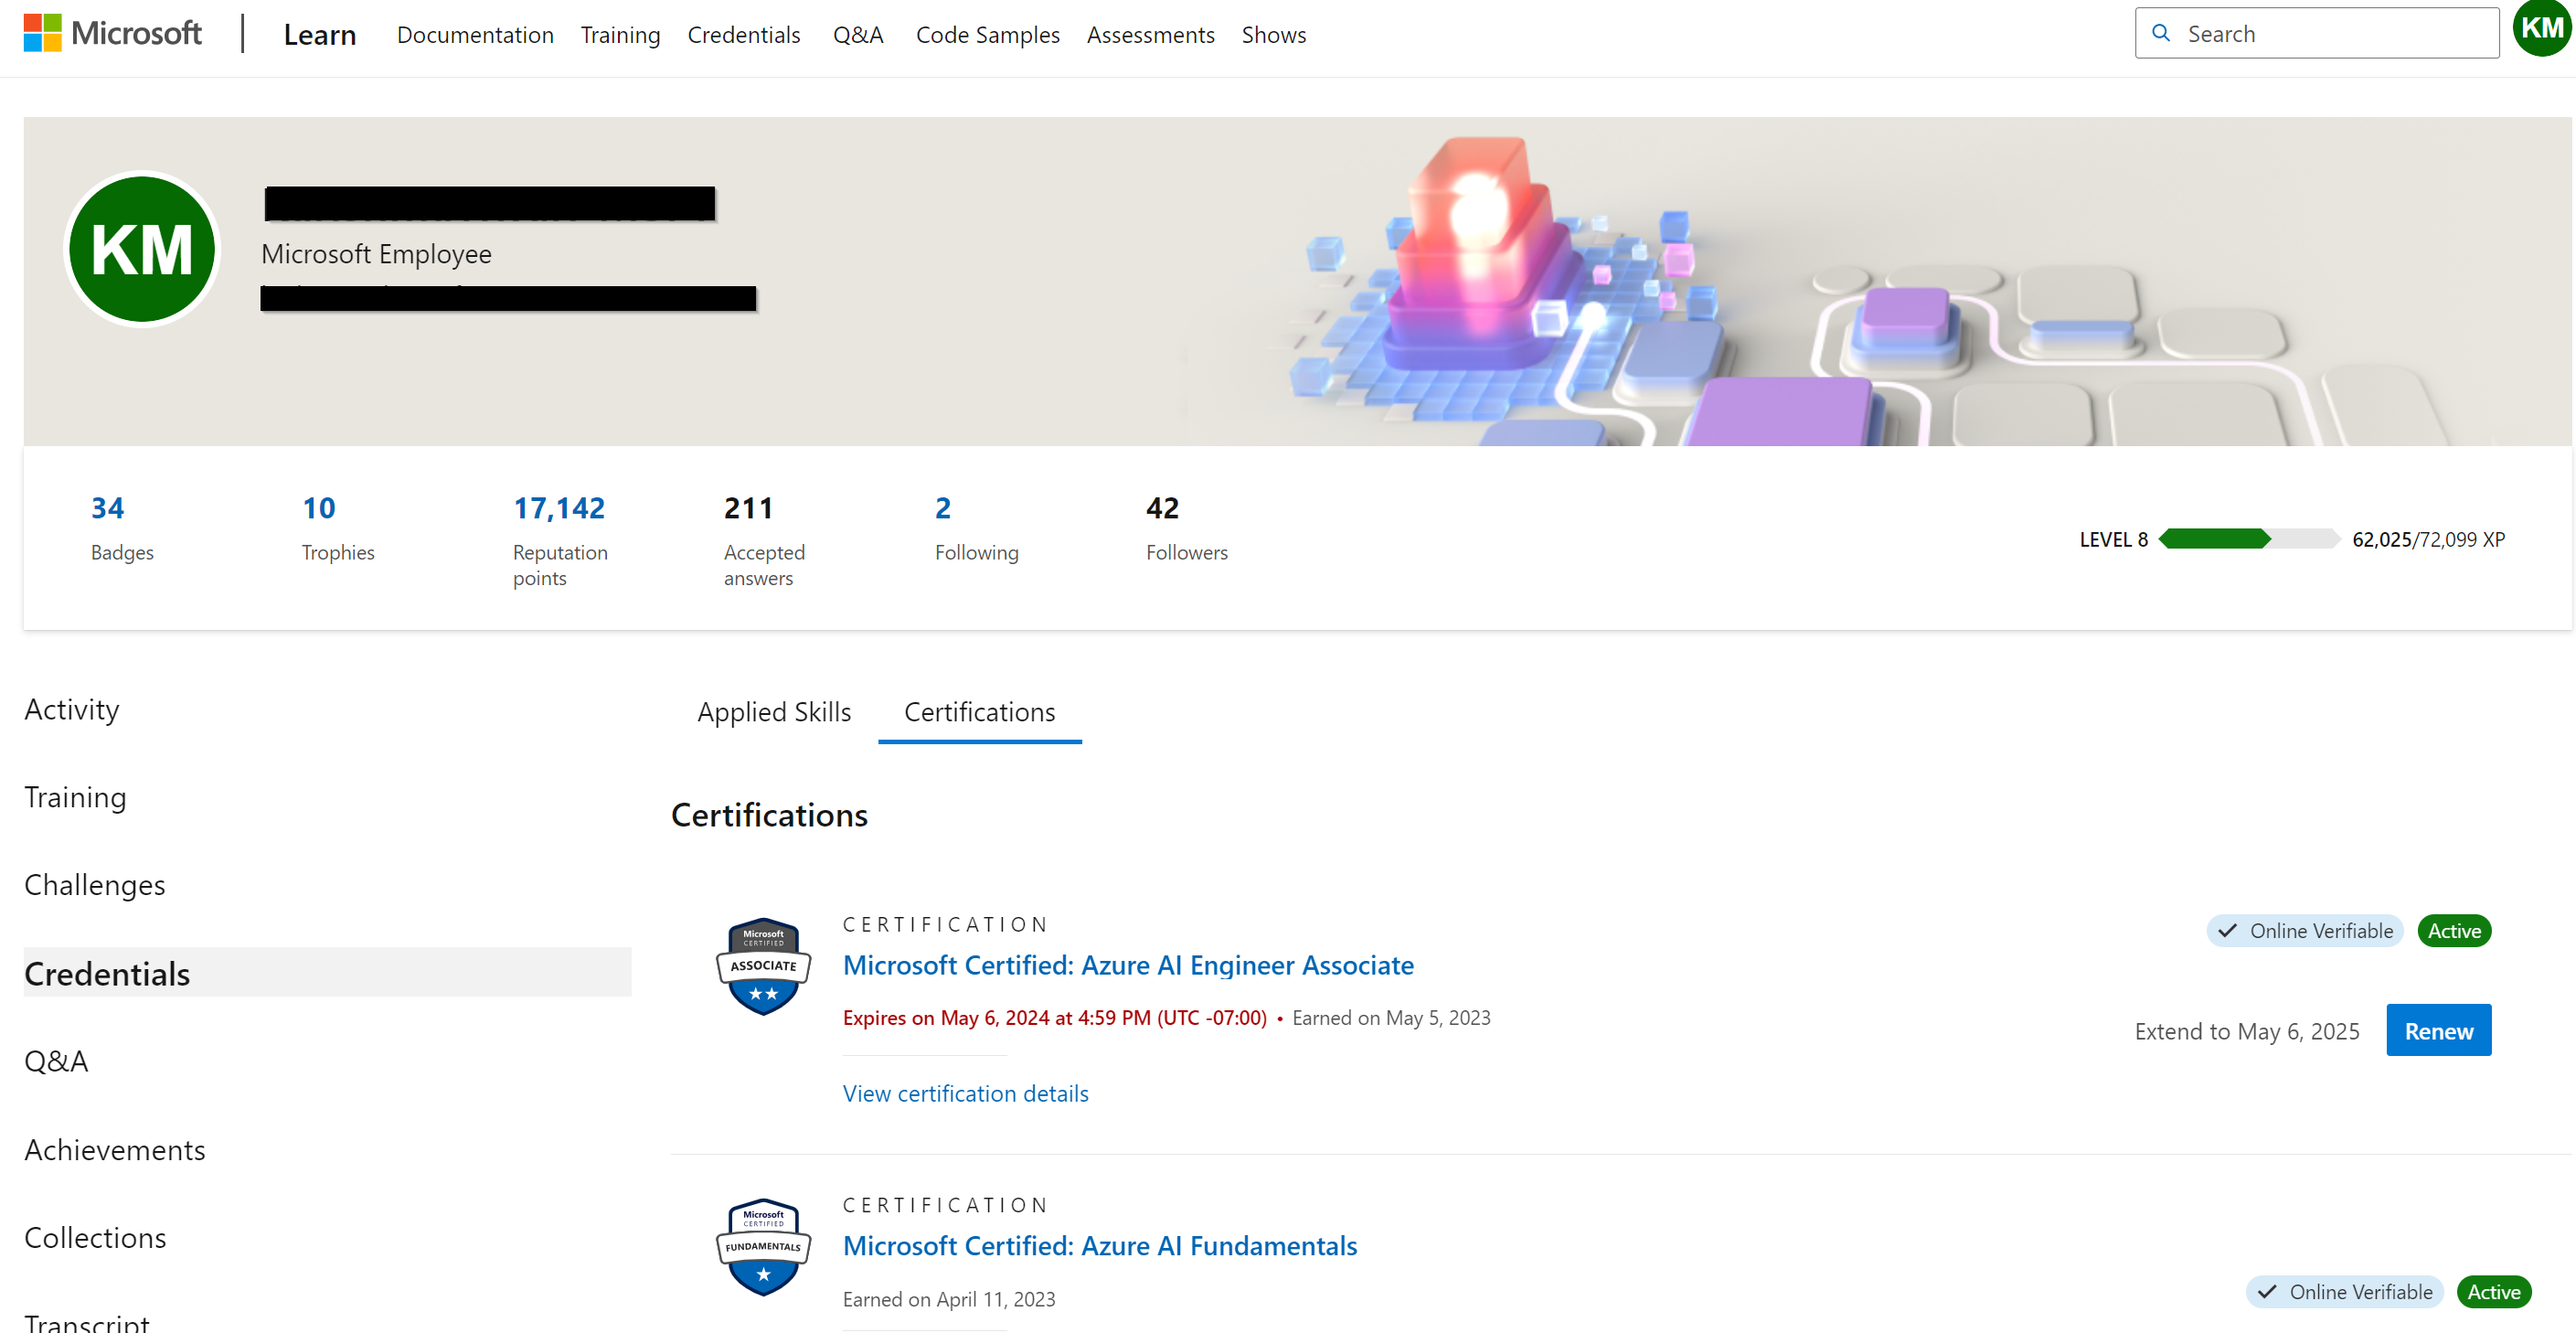Viewport: 2576px width, 1333px height.
Task: Click Earned on April 11, 2023 text
Action: tap(949, 1299)
